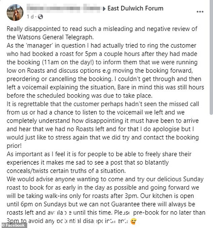Open the East Dulwich Forum group link
Viewport: 213px width, 228px height.
135,8
